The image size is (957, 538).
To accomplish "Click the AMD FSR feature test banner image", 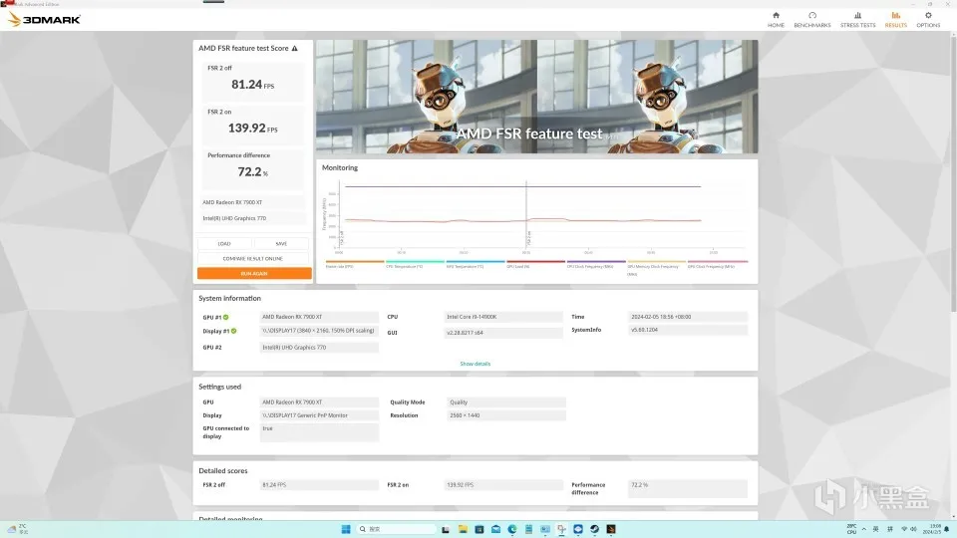I will tap(536, 97).
